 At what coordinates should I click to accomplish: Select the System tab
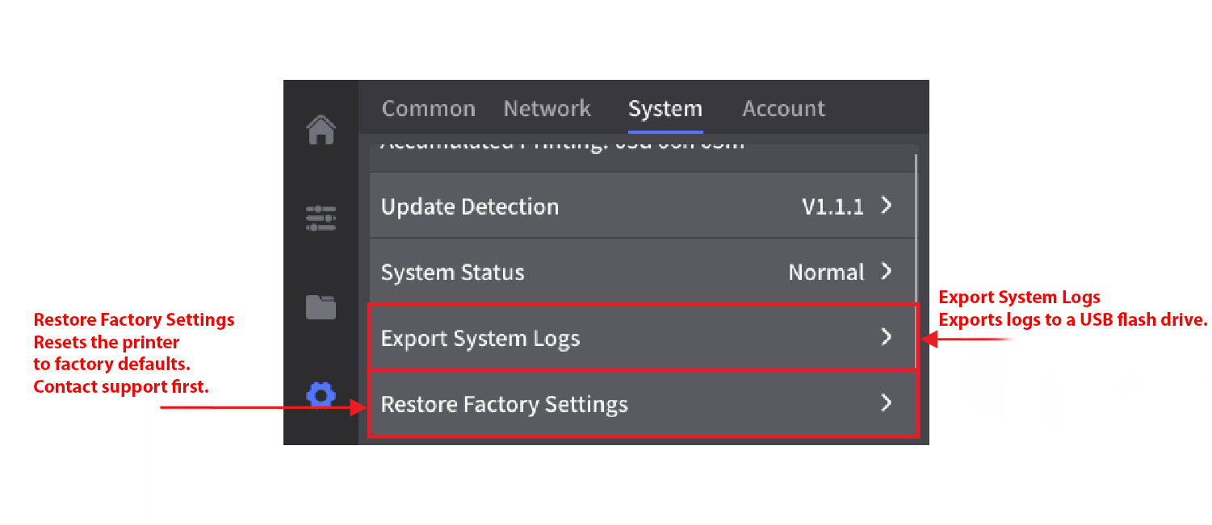tap(665, 108)
